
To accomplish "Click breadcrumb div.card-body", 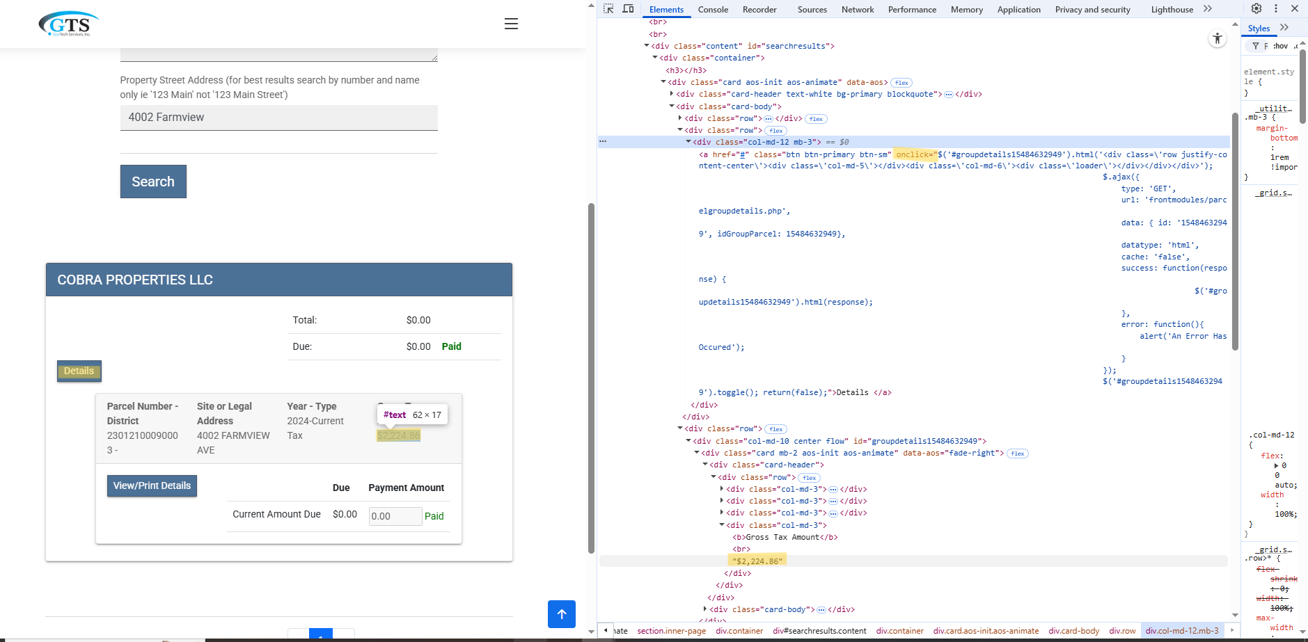I will click(x=1074, y=631).
